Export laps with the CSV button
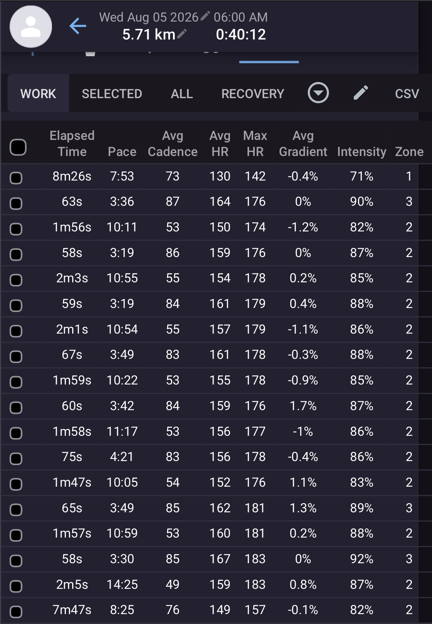Image resolution: width=432 pixels, height=624 pixels. (x=407, y=94)
